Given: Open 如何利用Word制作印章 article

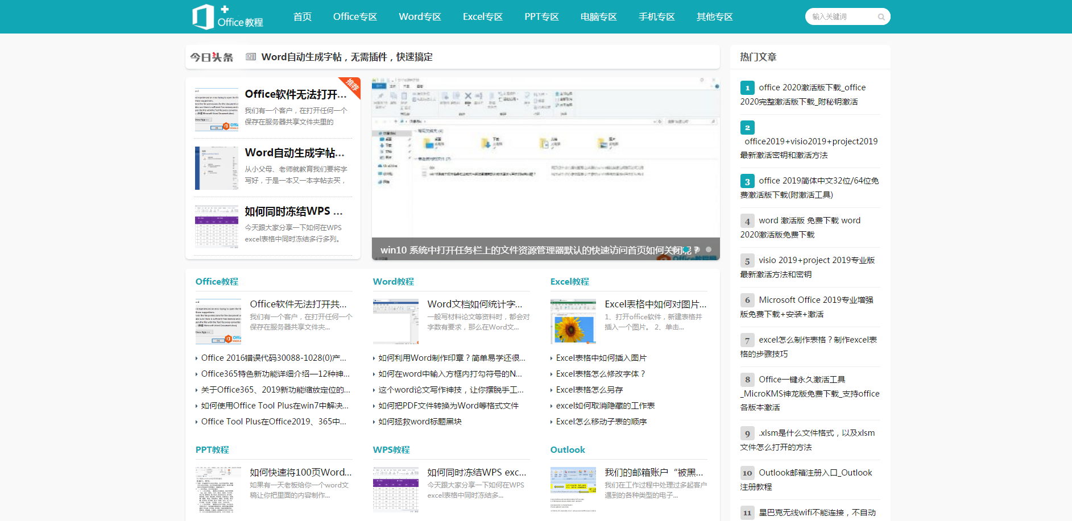Looking at the screenshot, I should point(452,358).
